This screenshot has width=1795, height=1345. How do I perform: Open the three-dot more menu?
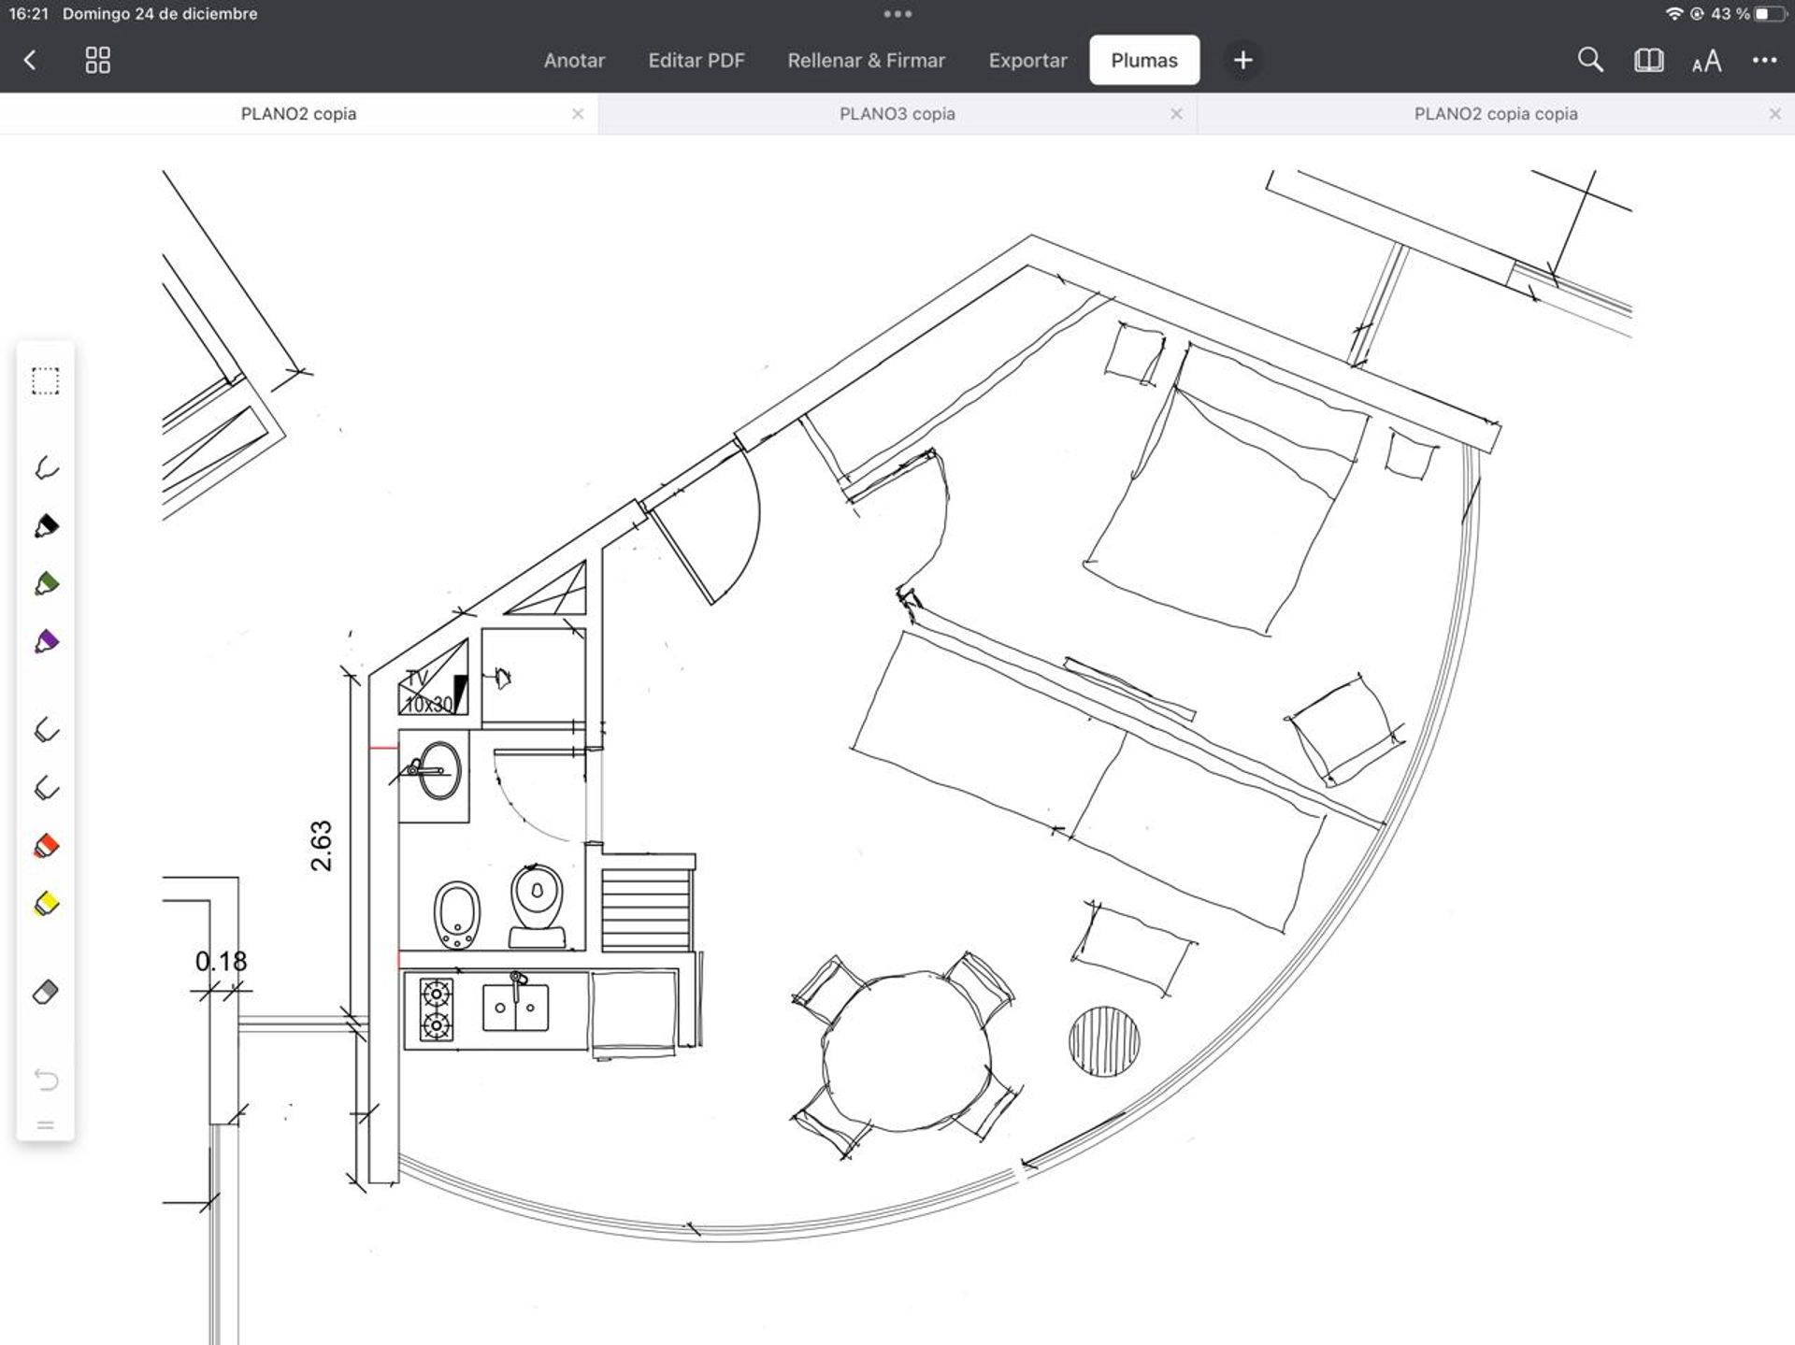click(1764, 61)
